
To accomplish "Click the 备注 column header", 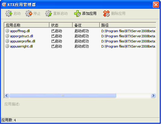I will pos(86,25).
